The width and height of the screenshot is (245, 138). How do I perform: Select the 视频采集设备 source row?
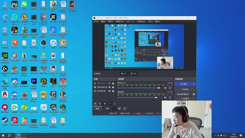[x=104, y=87]
